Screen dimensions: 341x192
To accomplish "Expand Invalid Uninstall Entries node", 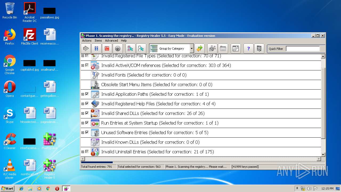I will (x=83, y=152).
